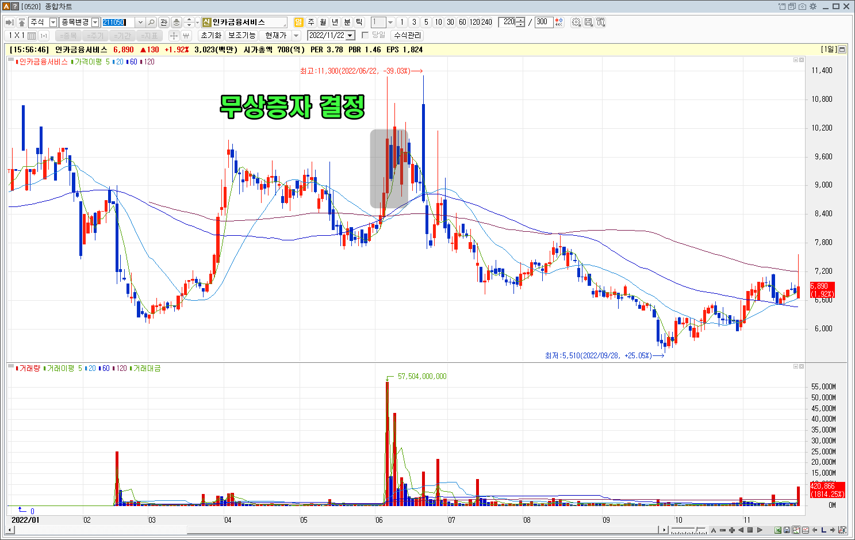Save the chart layout using the top toolbar disk icon
This screenshot has width=855, height=540.
pyautogui.click(x=588, y=22)
